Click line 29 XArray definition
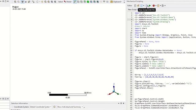The height and width of the screenshot is (110, 196). point(149,75)
